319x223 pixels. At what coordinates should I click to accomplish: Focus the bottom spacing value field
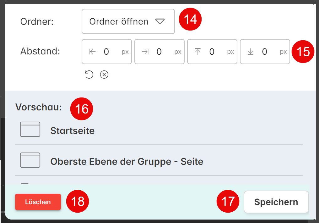pyautogui.click(x=265, y=52)
